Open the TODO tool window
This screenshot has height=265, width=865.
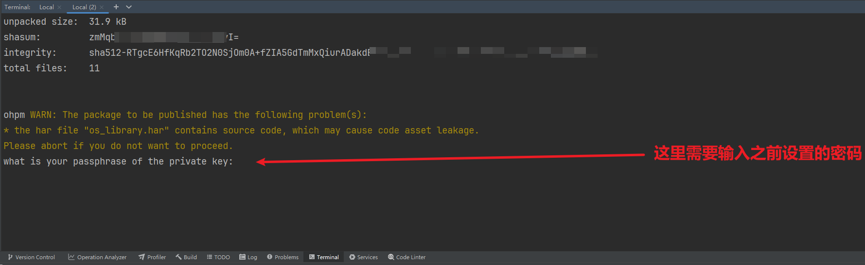click(218, 257)
